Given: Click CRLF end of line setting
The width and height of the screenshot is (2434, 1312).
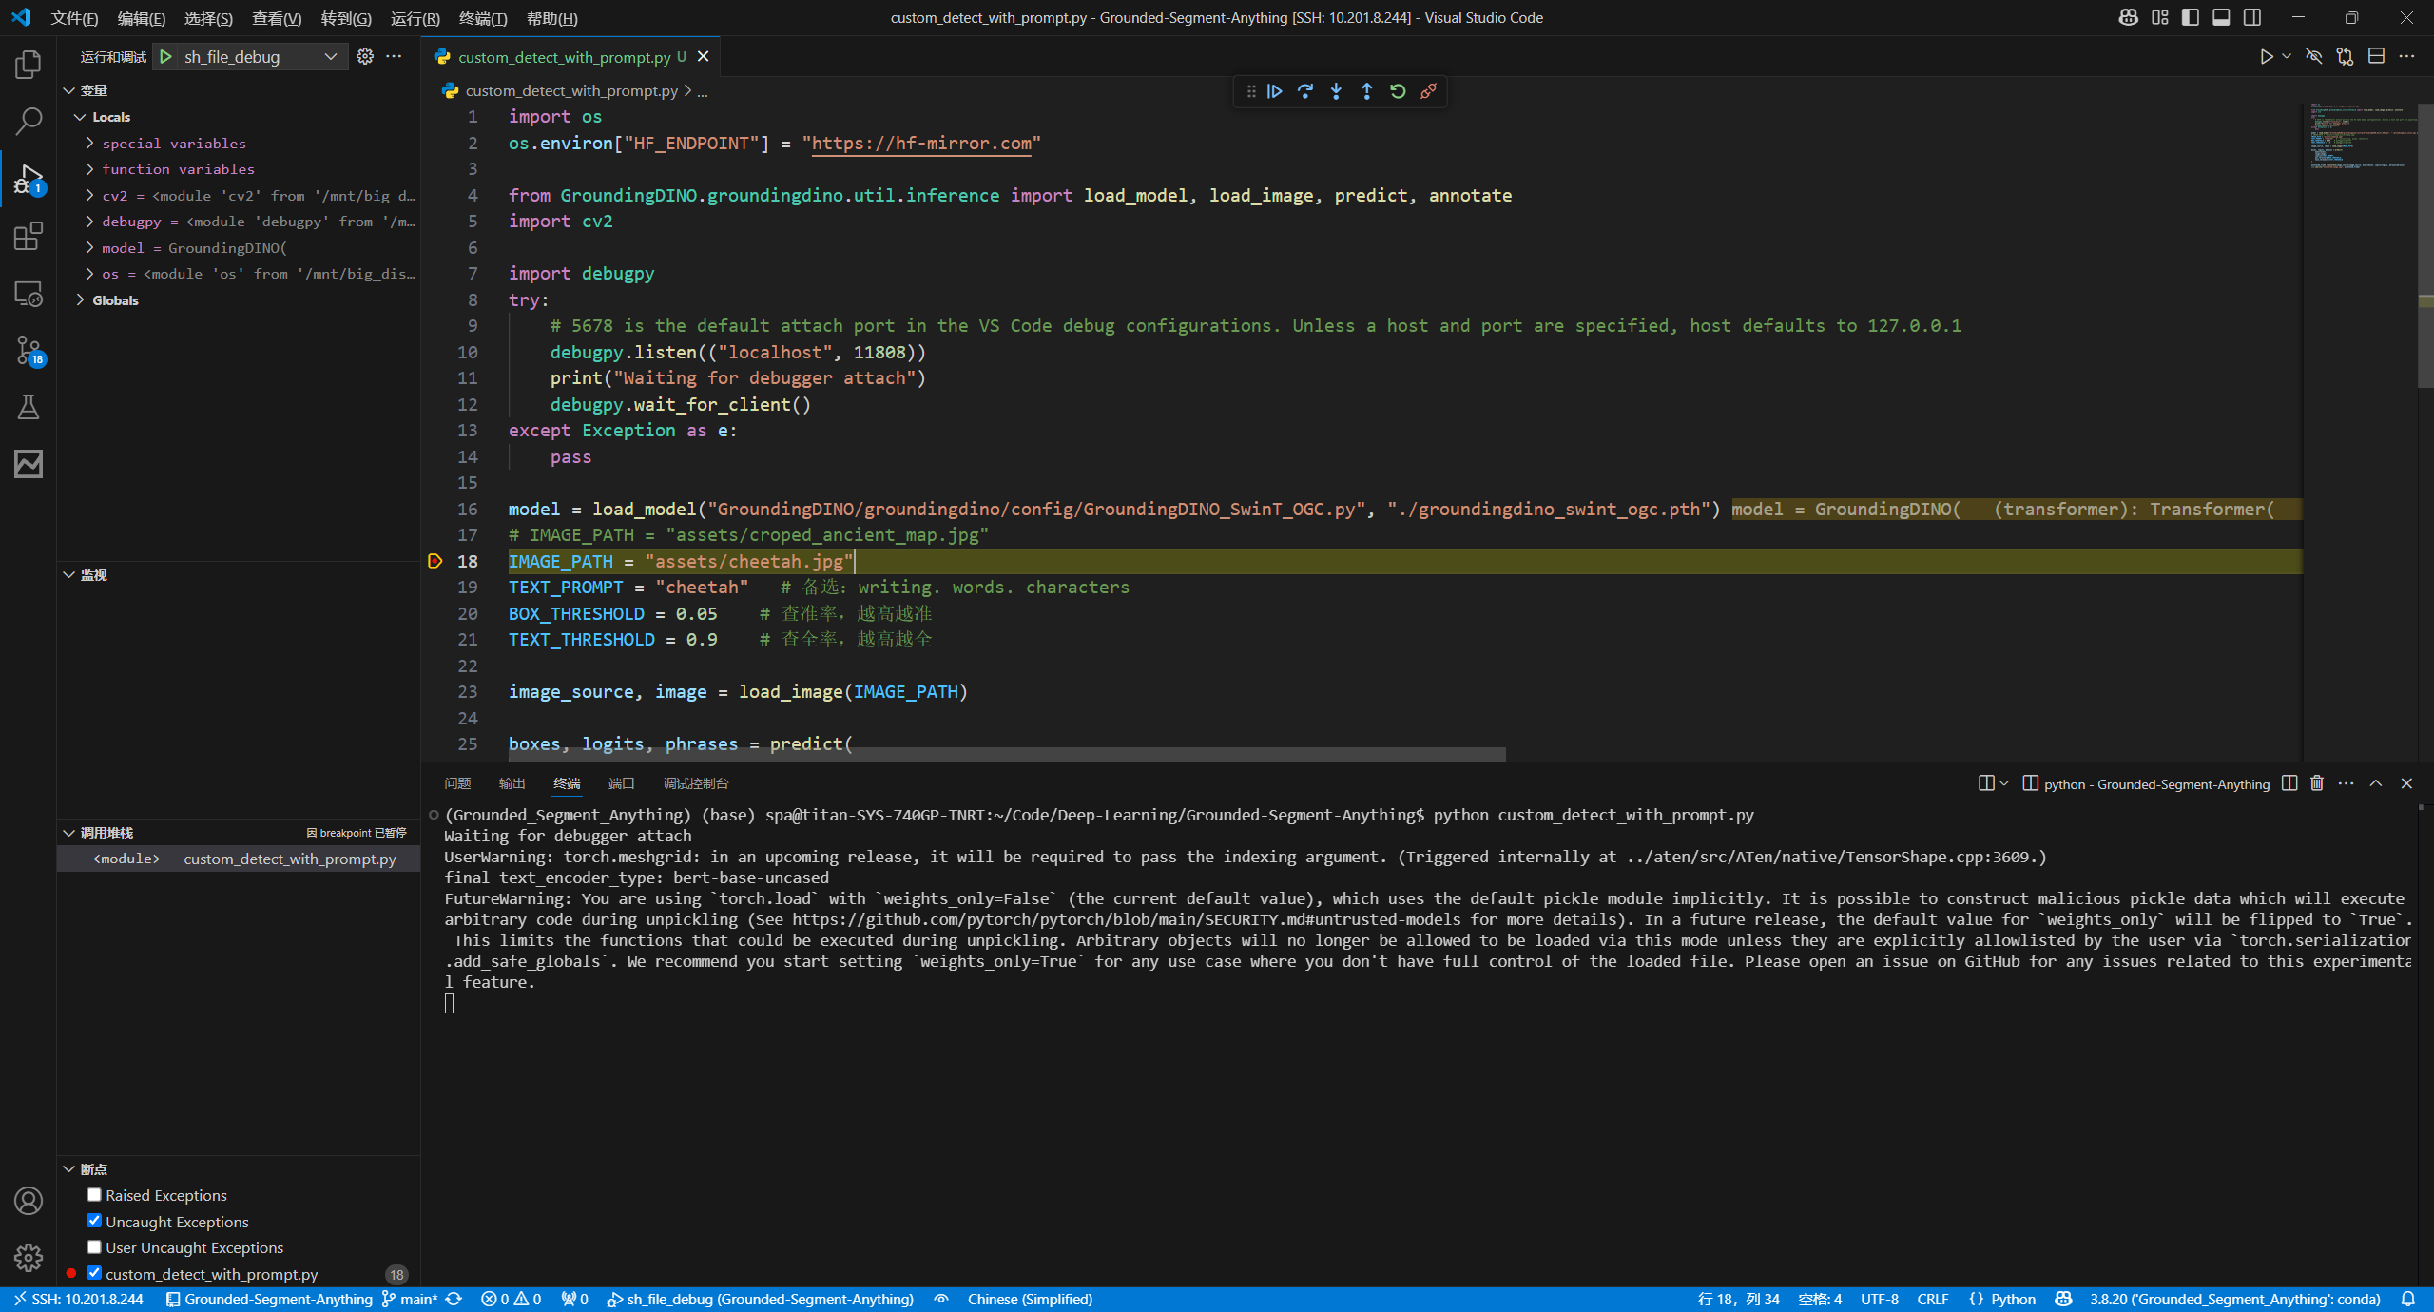Looking at the screenshot, I should [1932, 1299].
